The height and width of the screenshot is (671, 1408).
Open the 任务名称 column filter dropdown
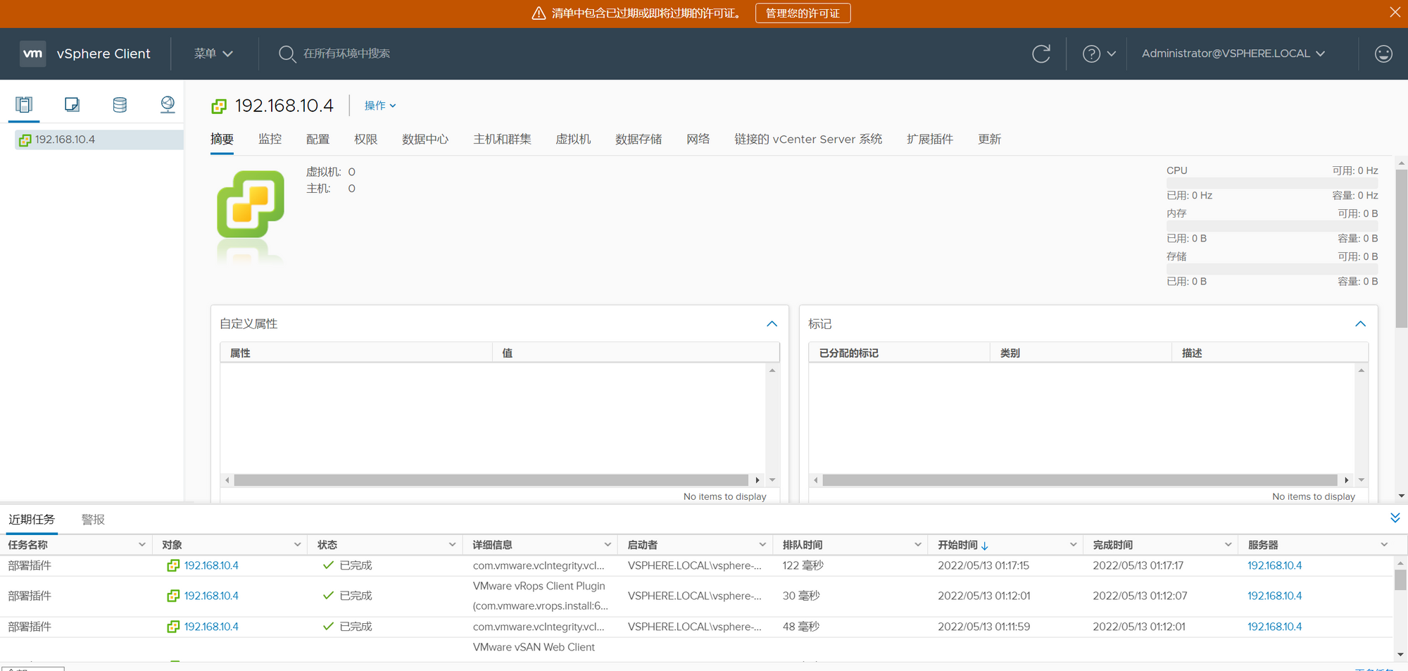click(142, 545)
